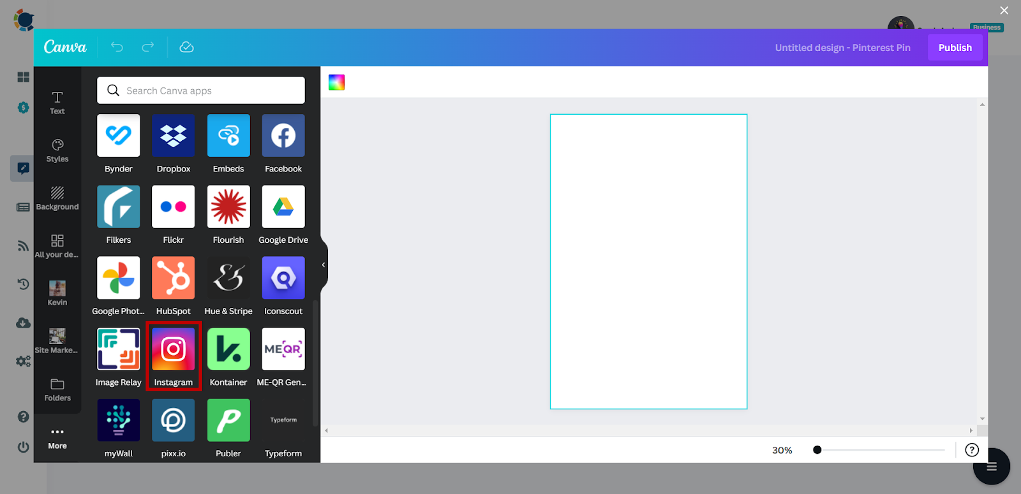Open the HubSpot app
Viewport: 1021px width, 494px height.
tap(174, 278)
